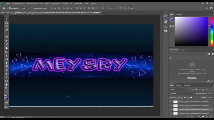Hide the fourth Triangular_prism layer
The image size is (214, 120).
(171, 113)
